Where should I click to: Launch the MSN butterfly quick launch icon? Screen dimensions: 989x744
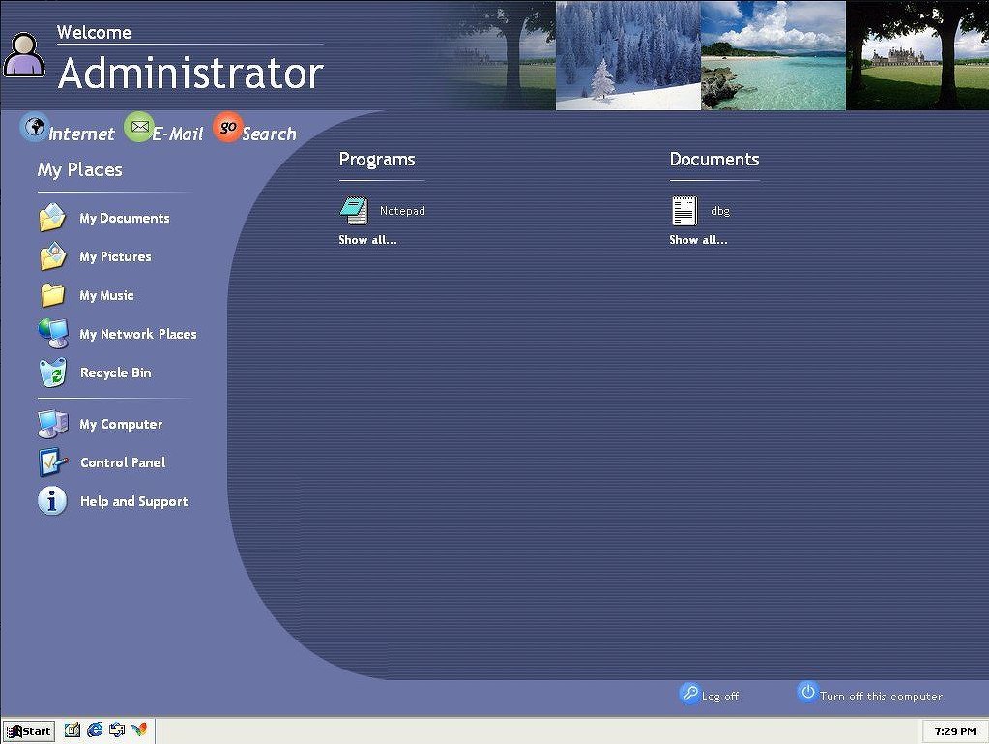tap(139, 730)
